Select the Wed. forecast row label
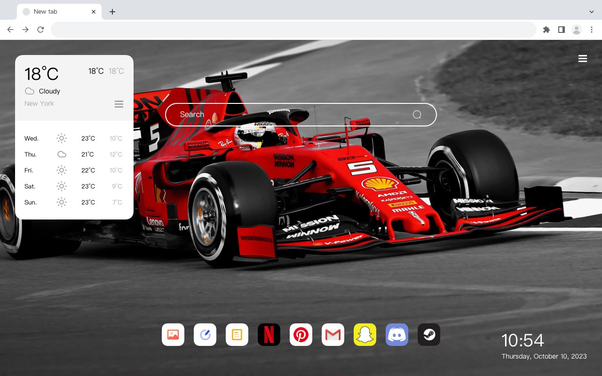This screenshot has width=602, height=376. [x=32, y=138]
